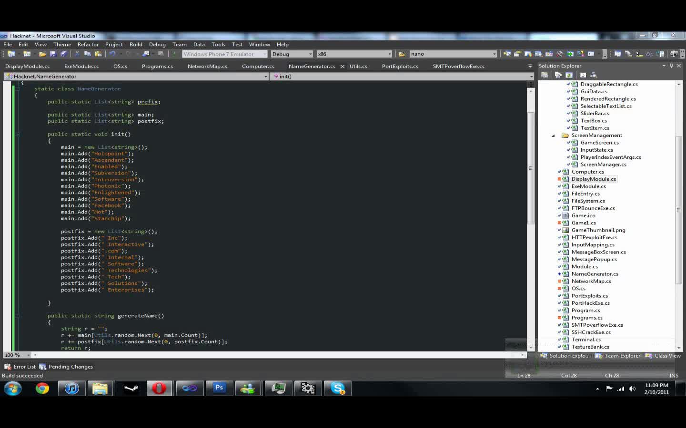
Task: Click the Cut icon in toolbar
Action: click(x=77, y=54)
